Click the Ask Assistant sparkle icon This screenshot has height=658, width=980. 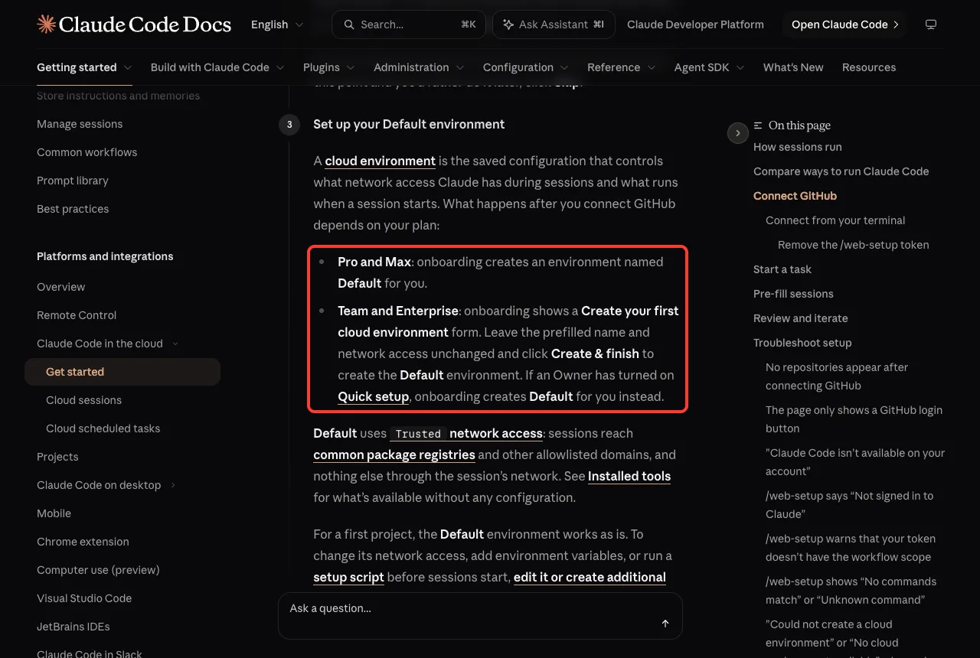[x=508, y=24]
